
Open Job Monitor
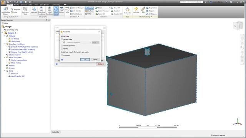(76, 11)
